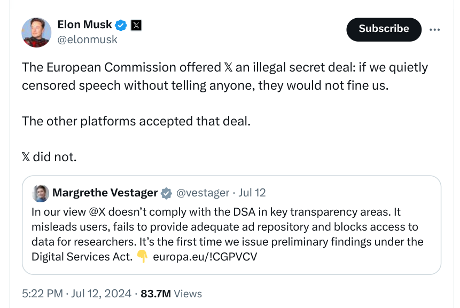
Task: Open the three-dot More options menu
Action: click(x=435, y=29)
